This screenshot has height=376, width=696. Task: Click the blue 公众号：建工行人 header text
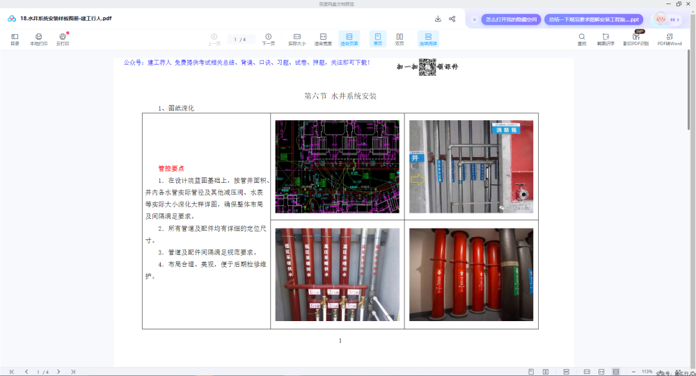[x=247, y=63]
